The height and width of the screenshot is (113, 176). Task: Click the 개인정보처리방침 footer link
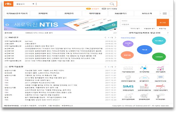tap(11, 106)
